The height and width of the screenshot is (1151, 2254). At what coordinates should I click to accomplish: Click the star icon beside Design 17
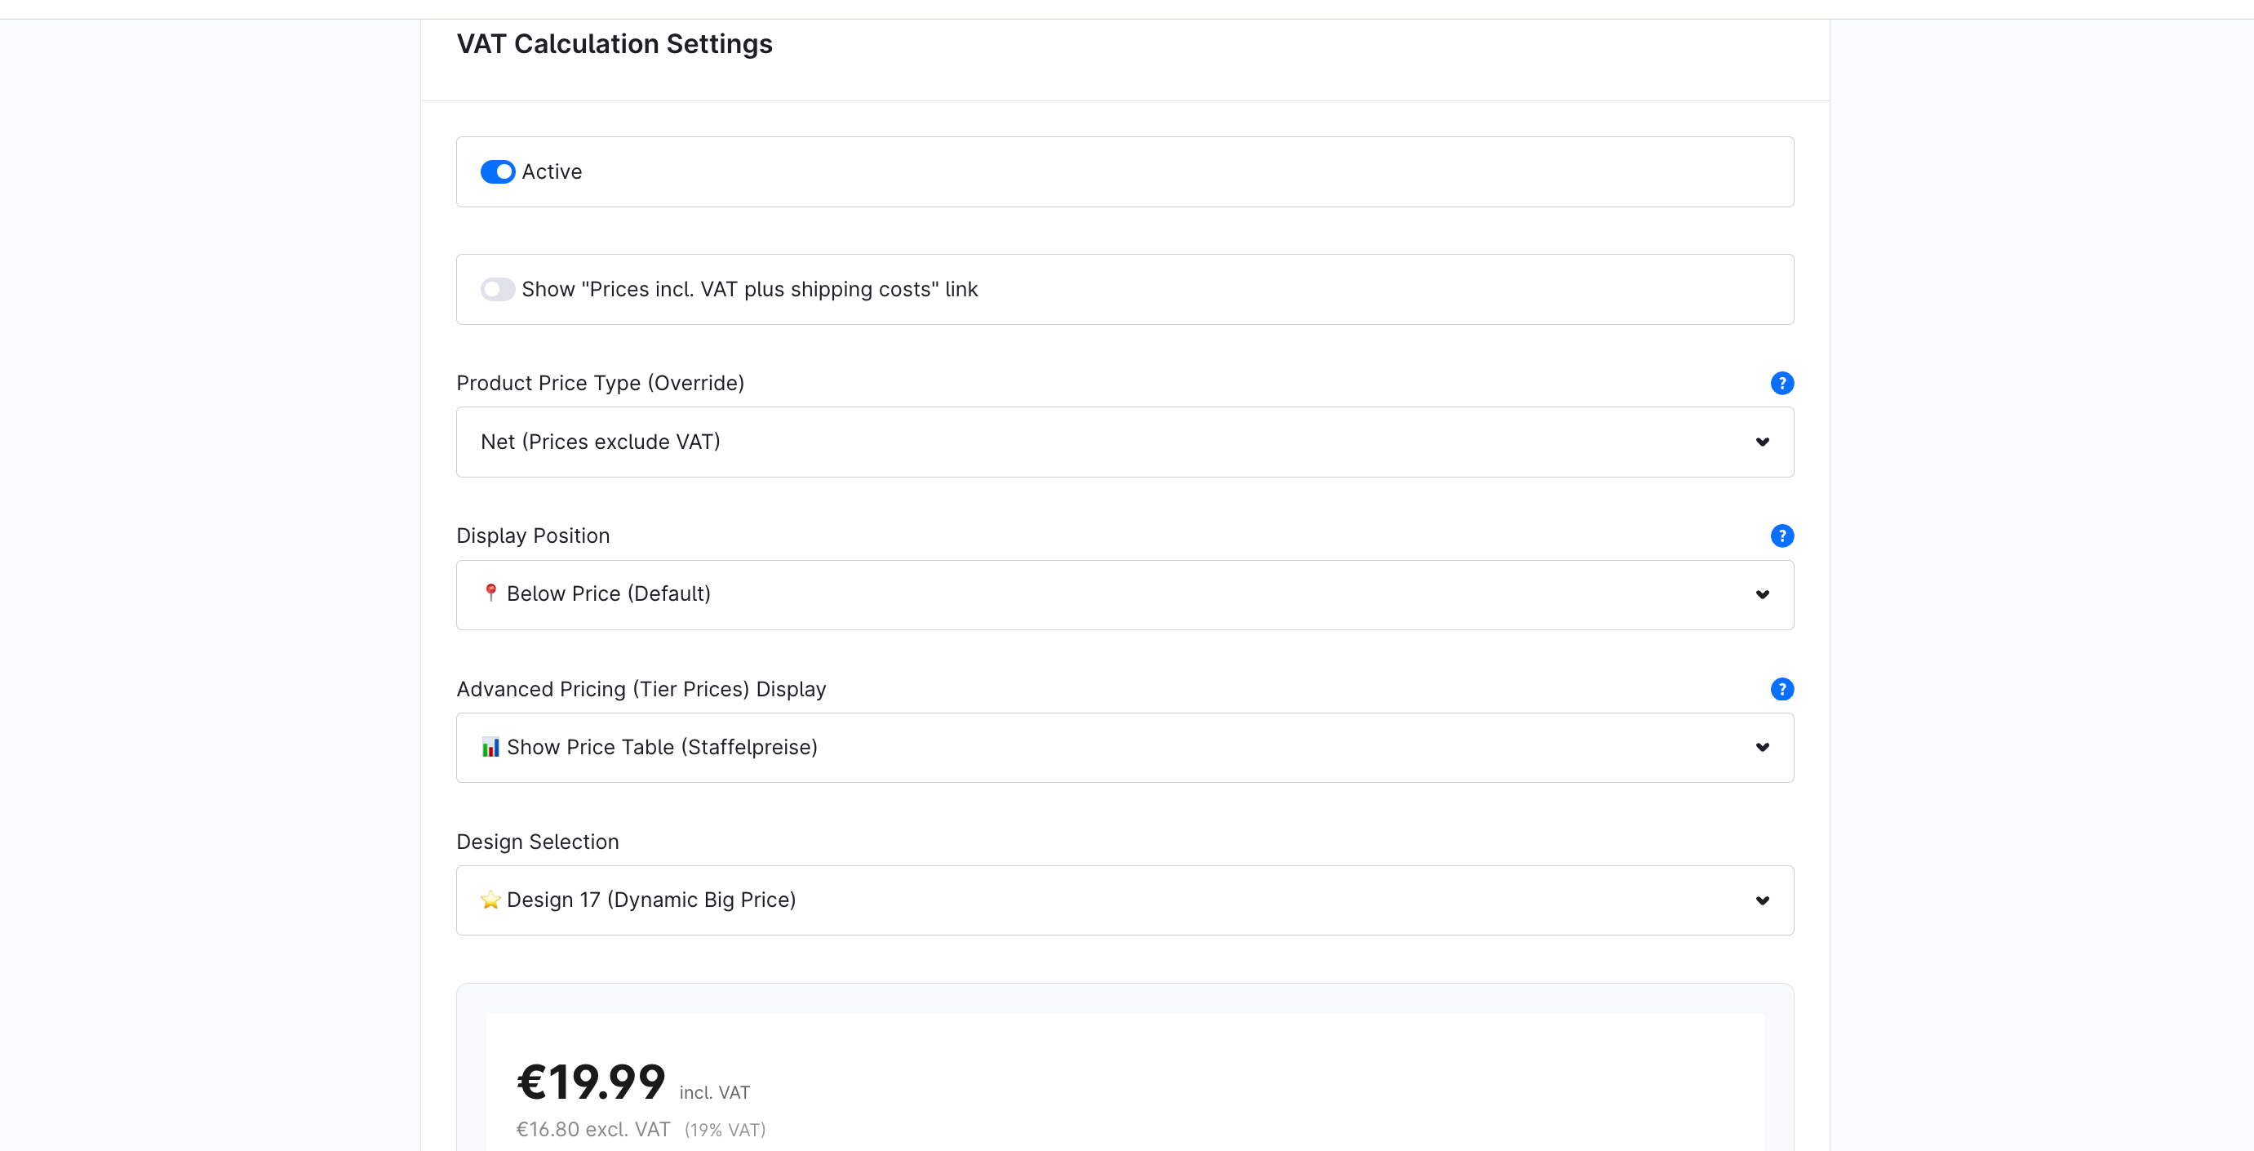[491, 900]
